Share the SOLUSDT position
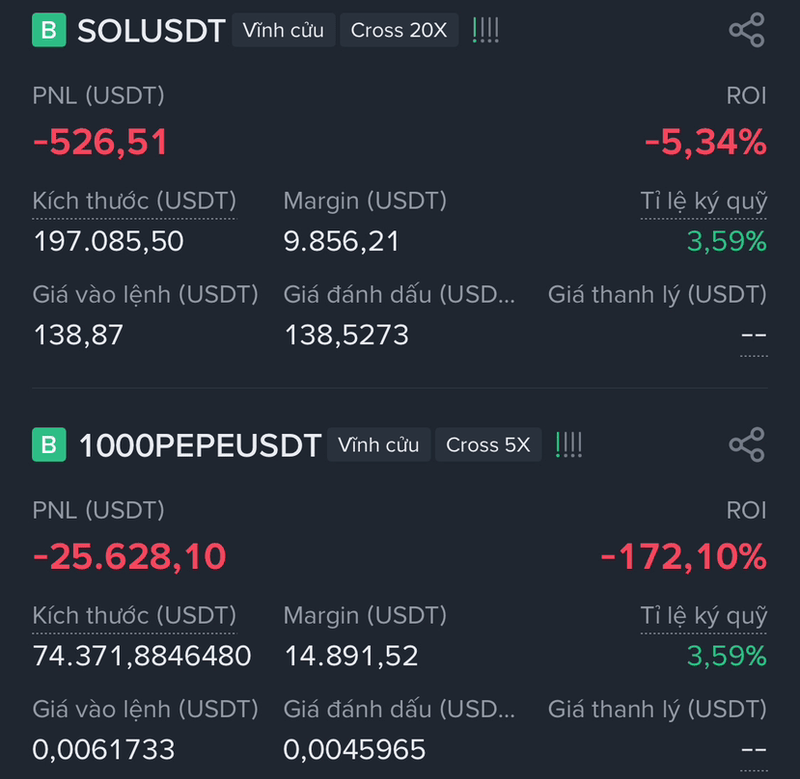Screen dimensions: 800x779 pyautogui.click(x=747, y=30)
